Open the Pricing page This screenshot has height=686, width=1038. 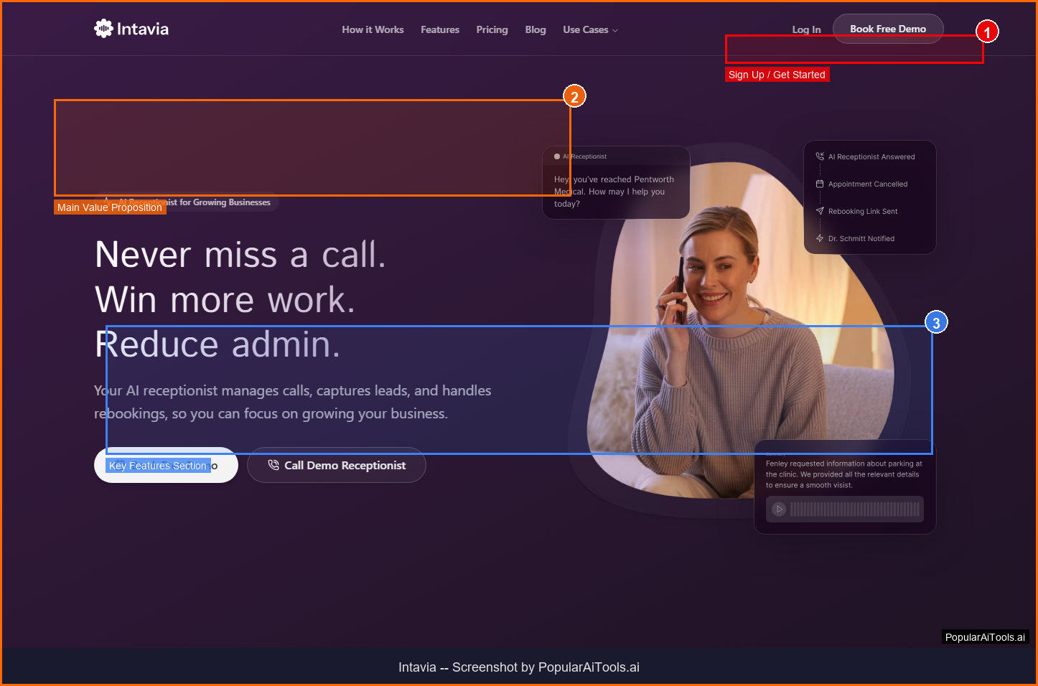[x=492, y=29]
